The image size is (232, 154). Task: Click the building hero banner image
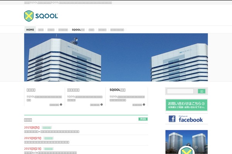(x=116, y=57)
